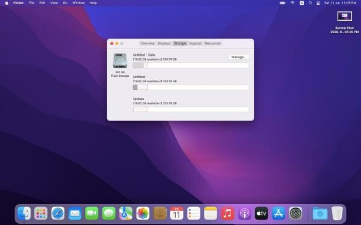Open the Resources tab
This screenshot has height=225, width=361.
point(213,43)
